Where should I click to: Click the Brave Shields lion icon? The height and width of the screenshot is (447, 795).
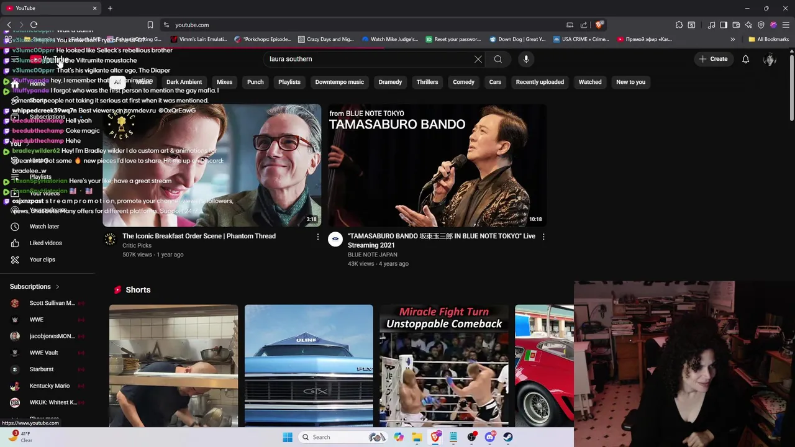coord(599,25)
